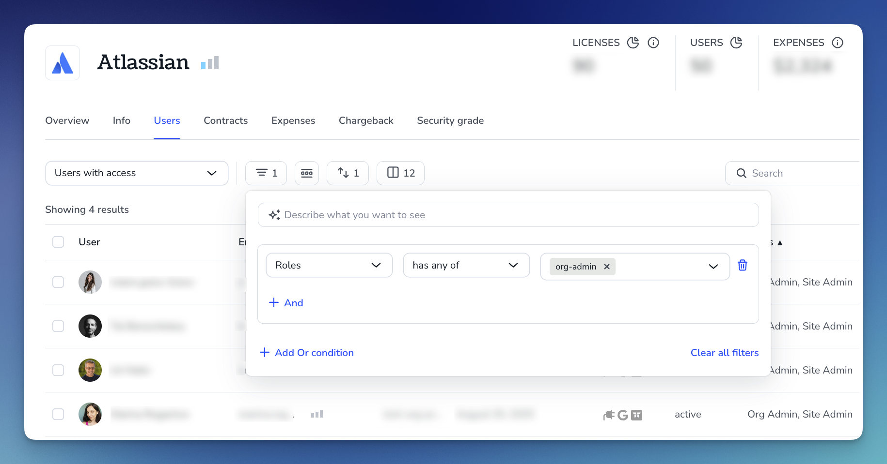
Task: Click the plug integration icon in last row
Action: 609,415
